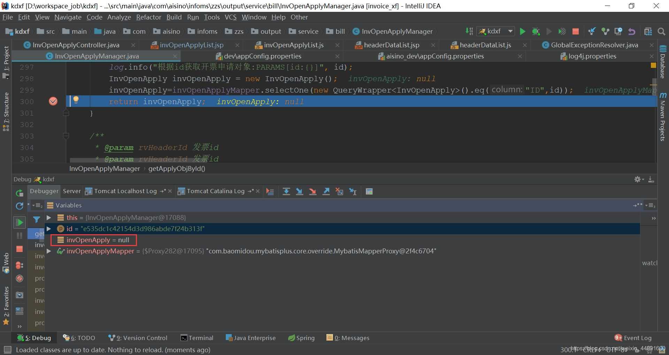Close the Tomcat Localhost Log tab
This screenshot has height=355, width=669.
[x=170, y=191]
